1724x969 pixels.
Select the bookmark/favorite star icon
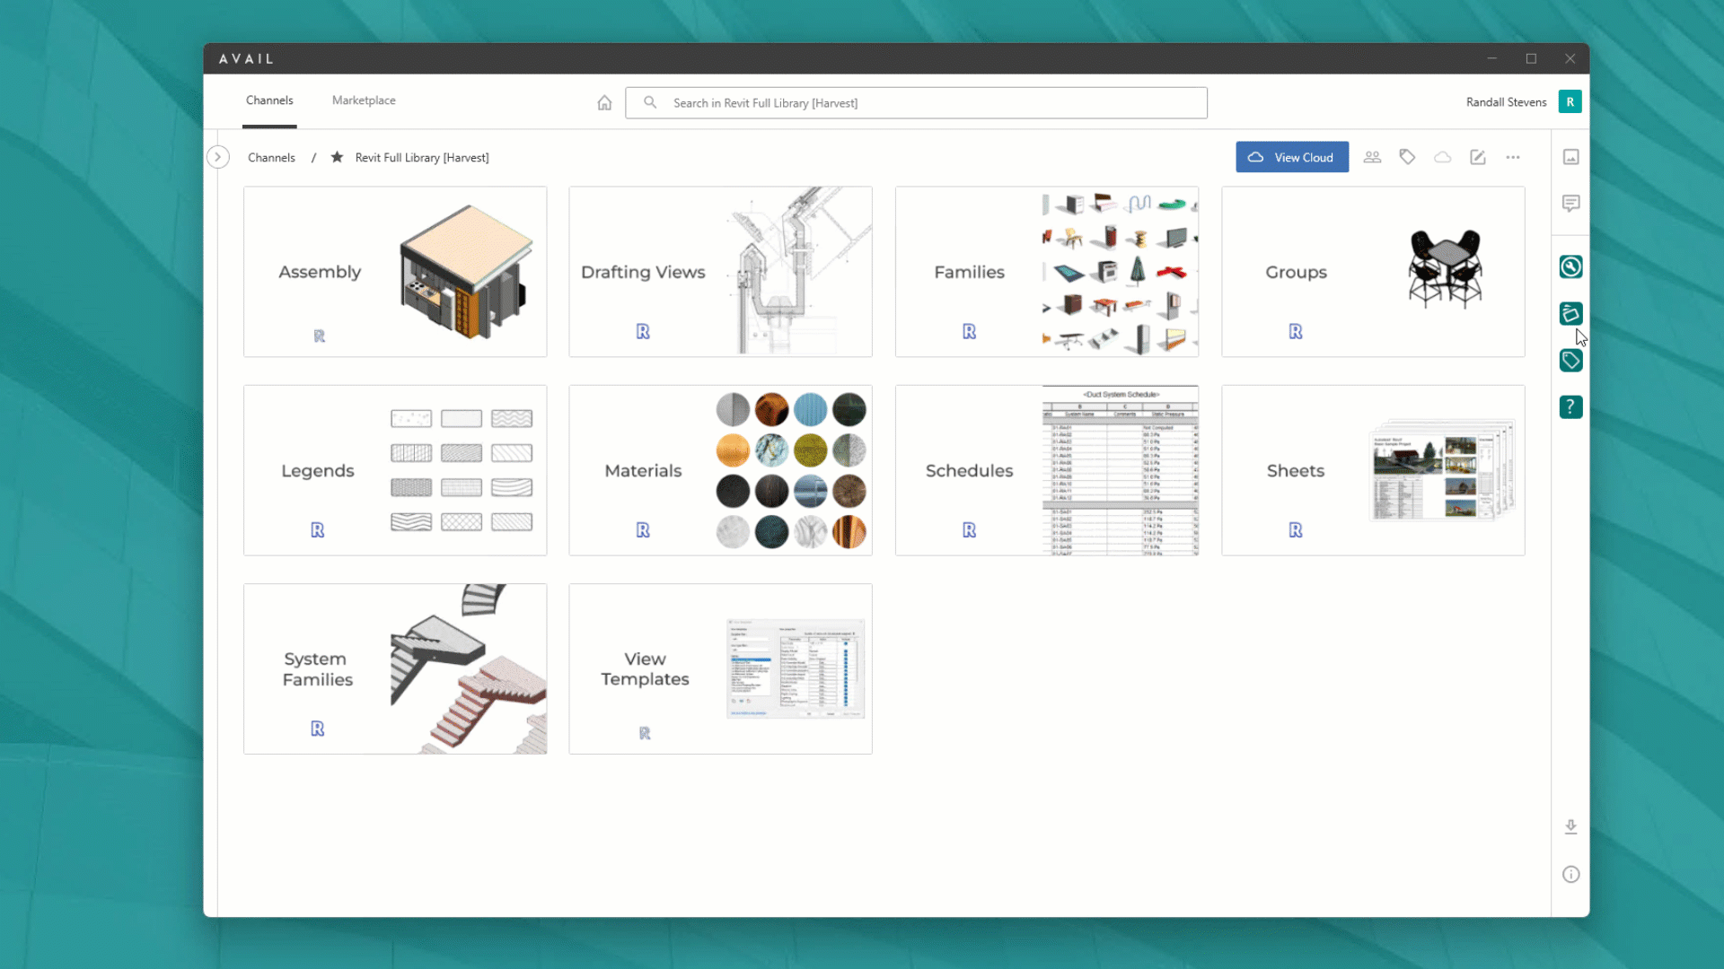click(x=338, y=157)
